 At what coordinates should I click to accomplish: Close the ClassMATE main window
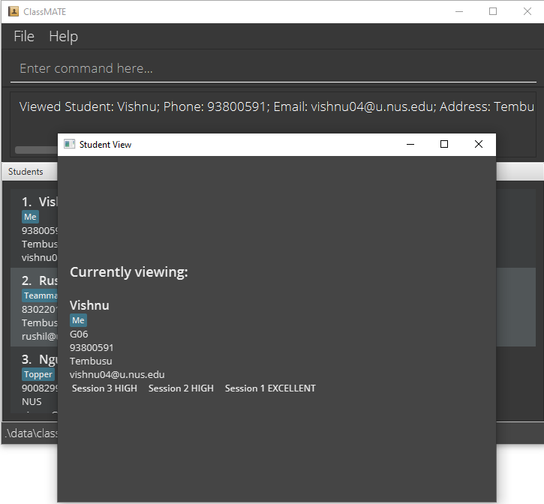tap(527, 11)
